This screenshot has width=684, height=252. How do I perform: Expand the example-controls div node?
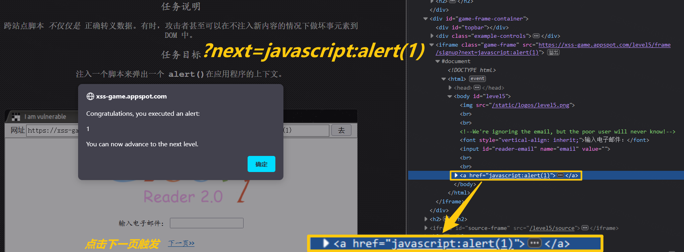tap(432, 36)
